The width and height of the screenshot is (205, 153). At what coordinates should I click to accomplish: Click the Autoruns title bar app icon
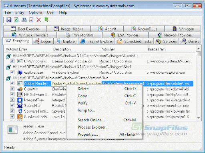coord(6,6)
